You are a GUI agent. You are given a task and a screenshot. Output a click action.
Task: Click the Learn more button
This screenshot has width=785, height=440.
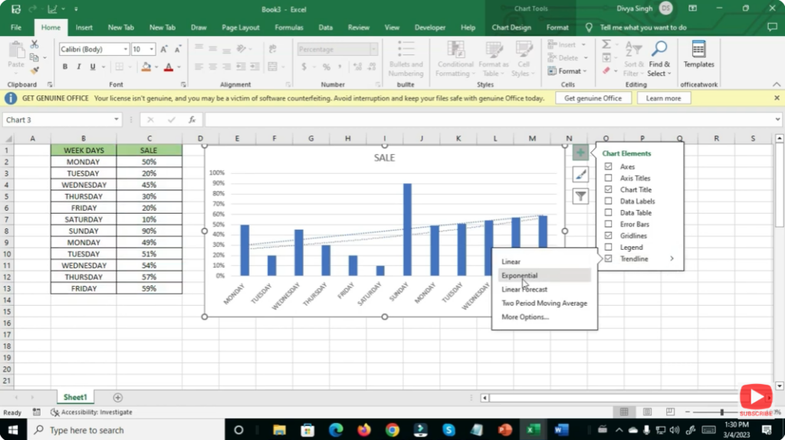(663, 98)
